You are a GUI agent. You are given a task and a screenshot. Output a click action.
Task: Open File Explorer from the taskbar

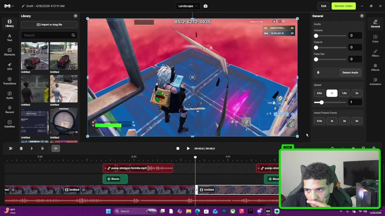pos(189,211)
